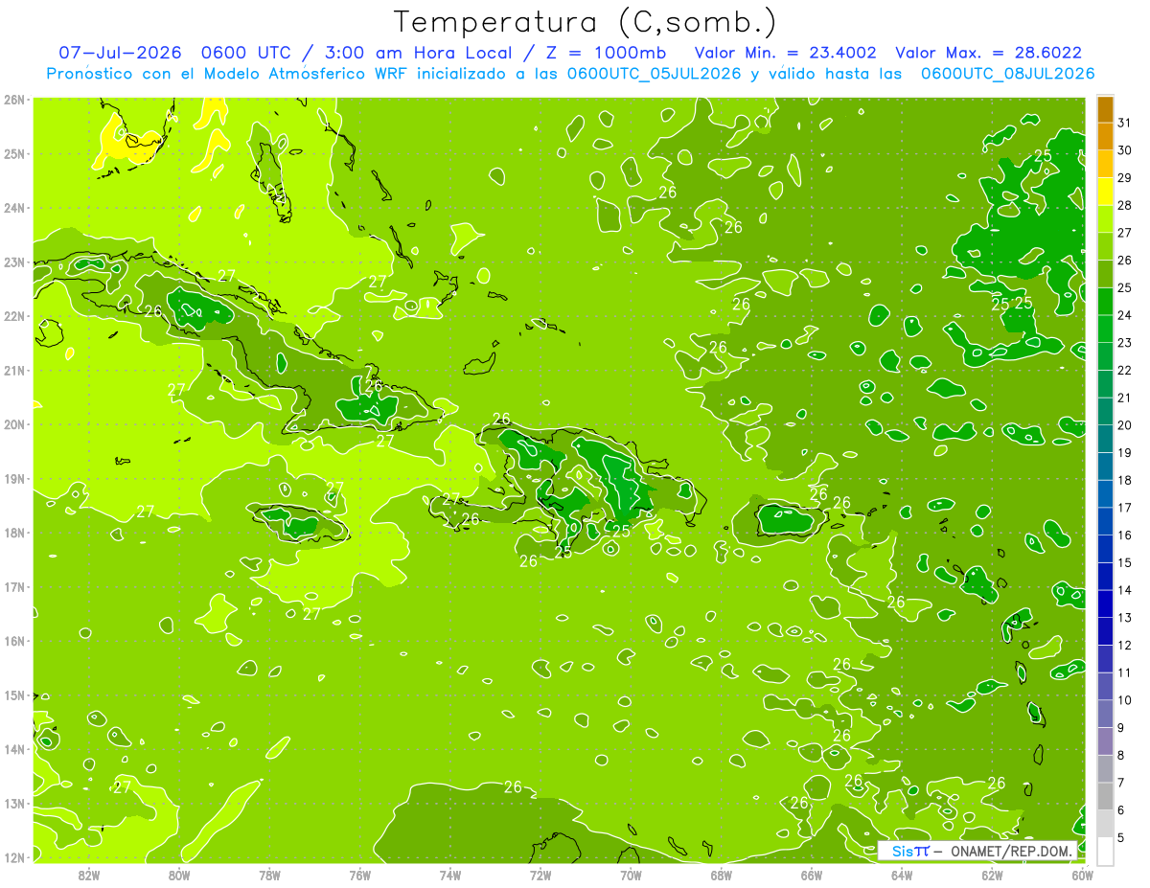Click the legend value 10
The image size is (1150, 888).
click(1124, 700)
